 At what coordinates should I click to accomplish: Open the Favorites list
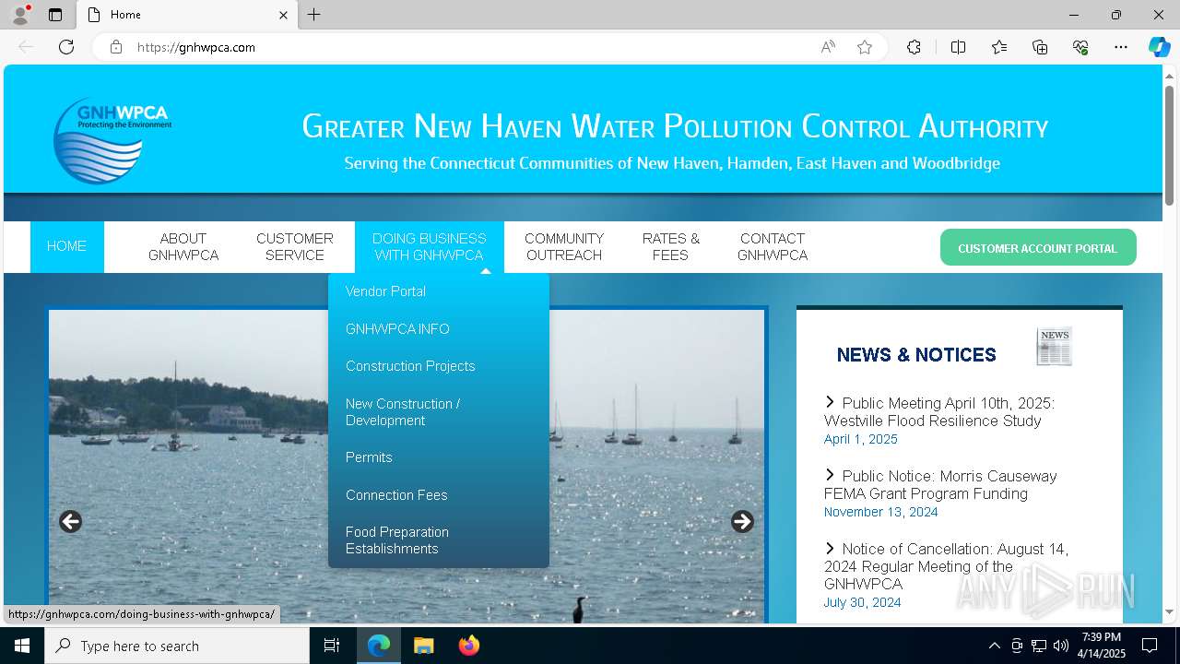point(999,47)
